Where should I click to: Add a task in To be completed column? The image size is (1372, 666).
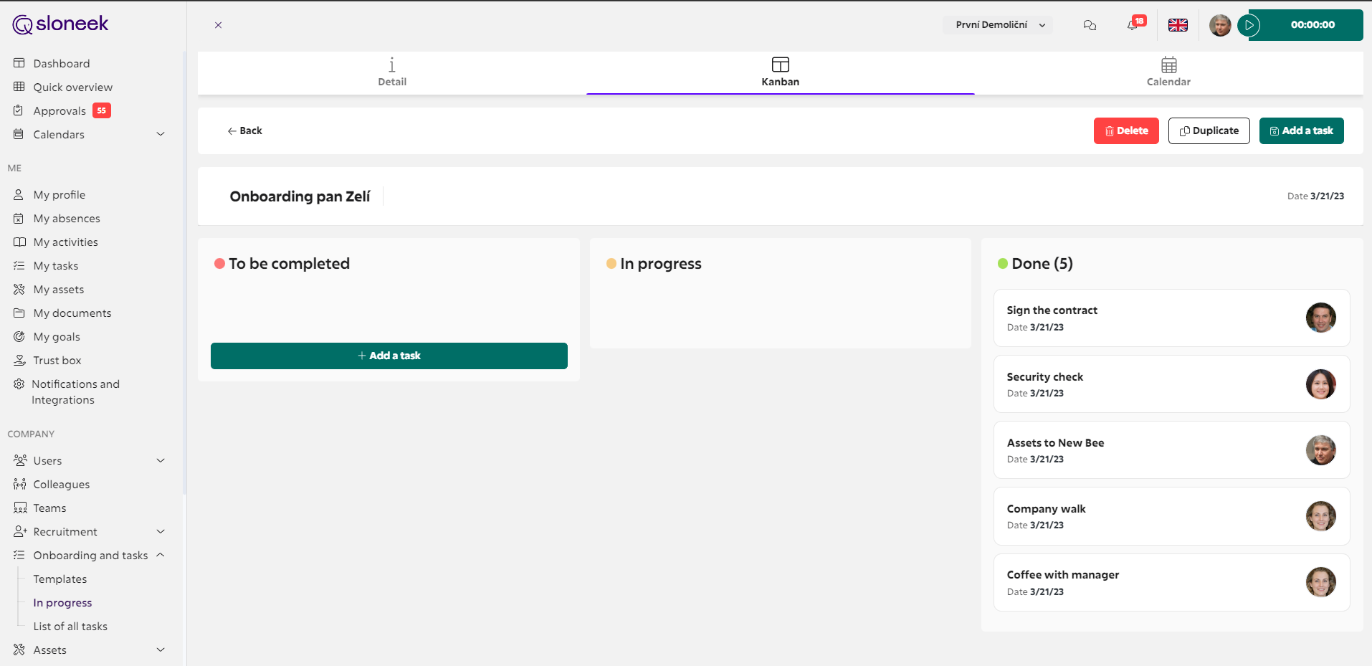[x=389, y=356]
